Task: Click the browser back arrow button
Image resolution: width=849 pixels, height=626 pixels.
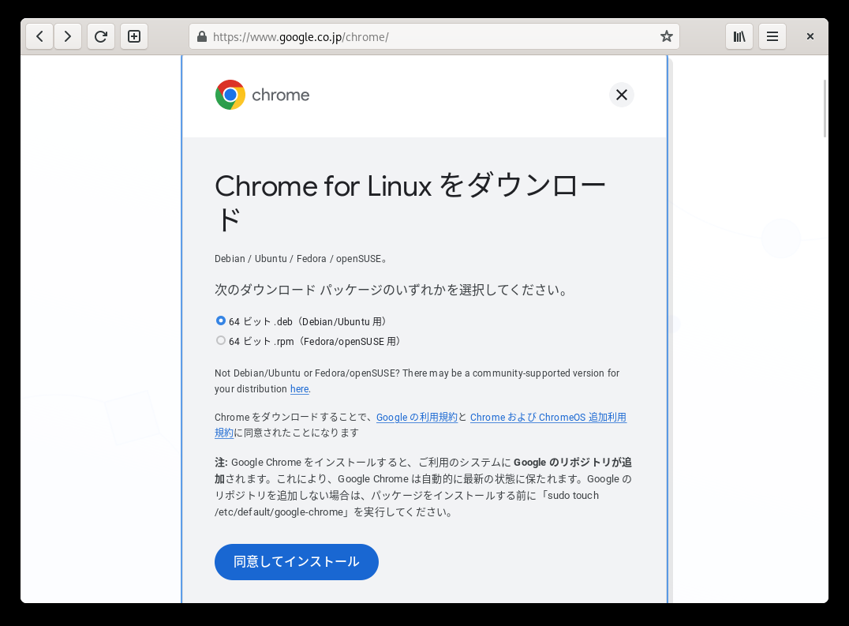Action: point(39,37)
